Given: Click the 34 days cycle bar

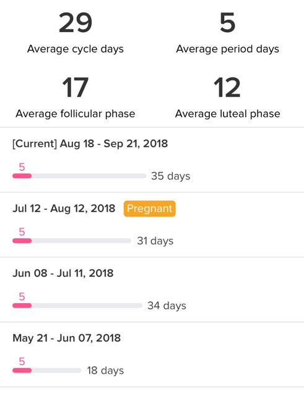Looking at the screenshot, I should click(x=77, y=306).
